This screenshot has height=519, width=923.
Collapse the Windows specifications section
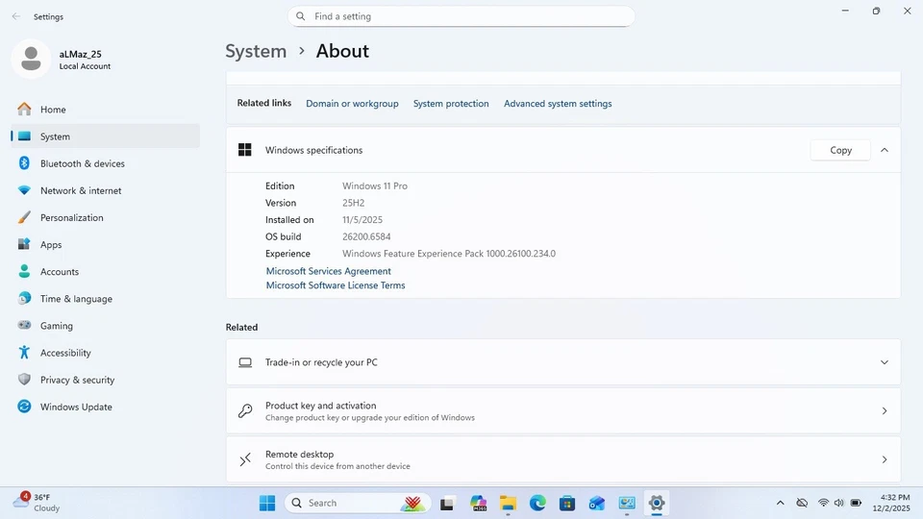[x=885, y=150]
